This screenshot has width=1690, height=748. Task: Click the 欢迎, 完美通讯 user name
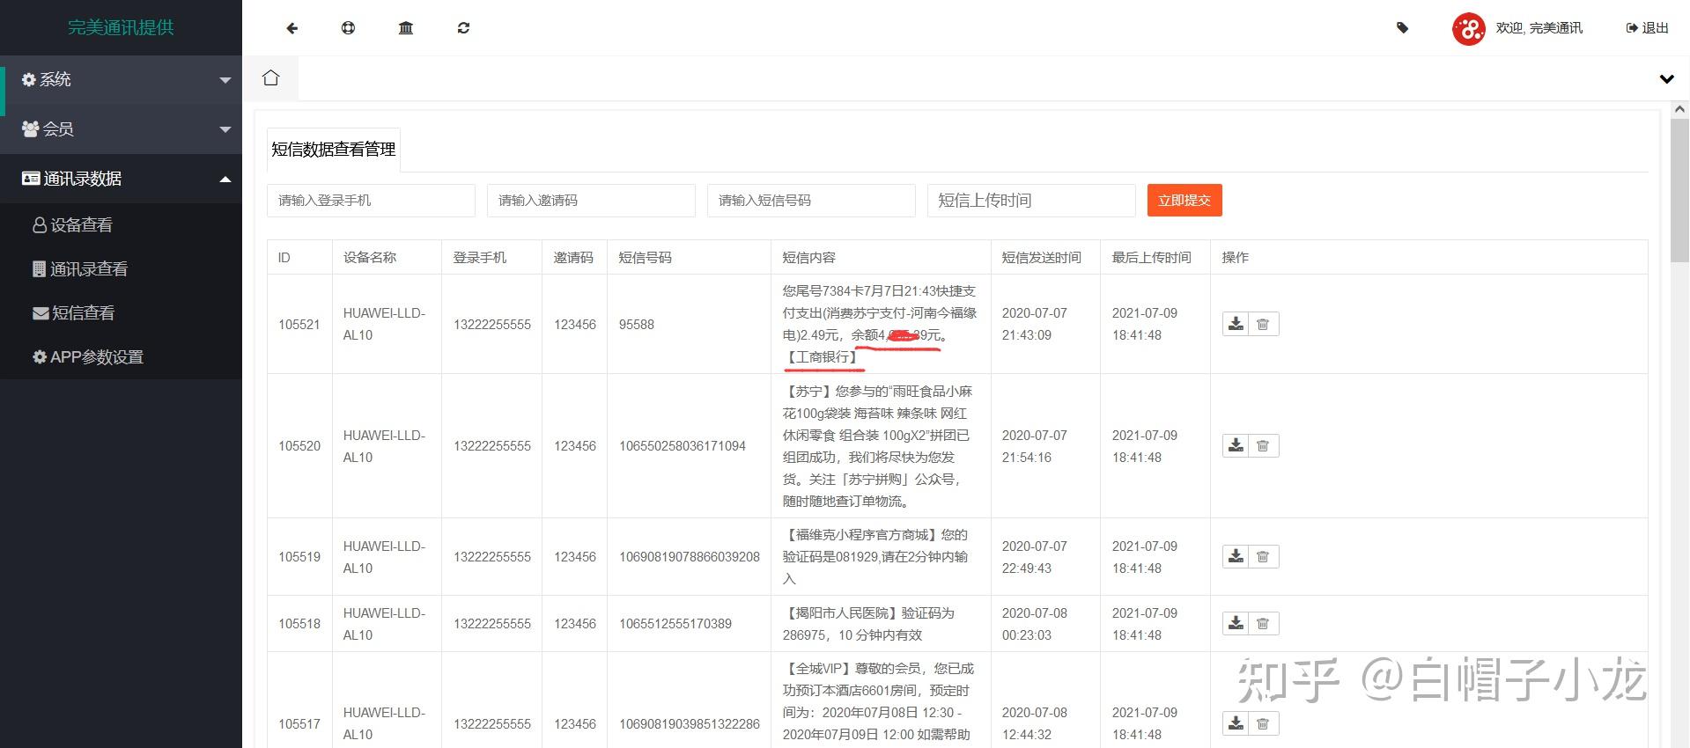point(1539,28)
